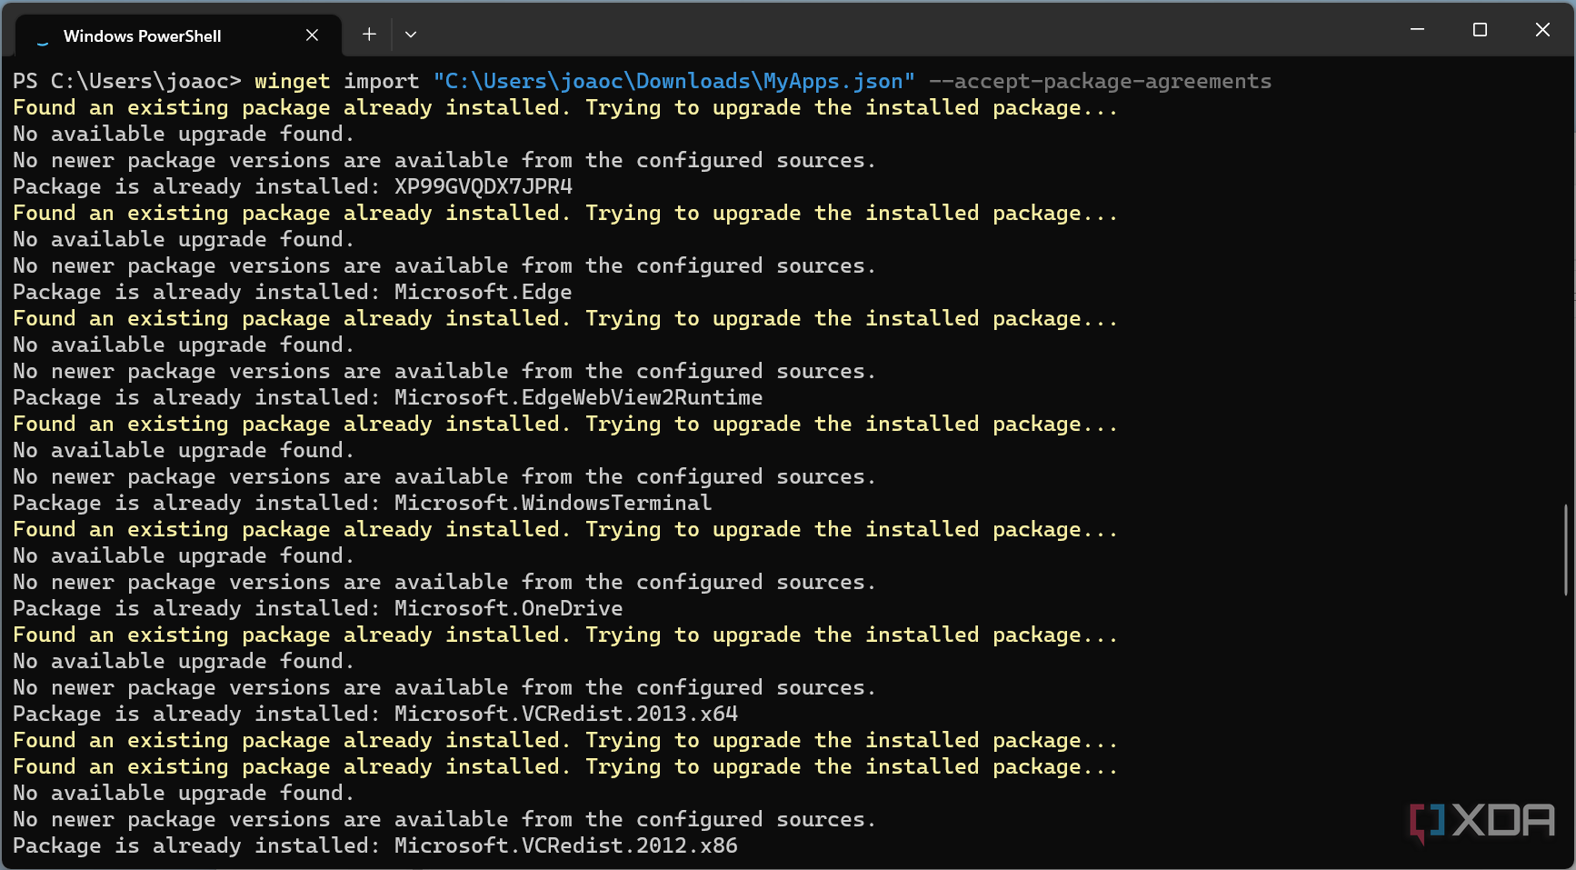This screenshot has height=870, width=1576.
Task: Select the Windows PowerShell tab
Action: 178,35
